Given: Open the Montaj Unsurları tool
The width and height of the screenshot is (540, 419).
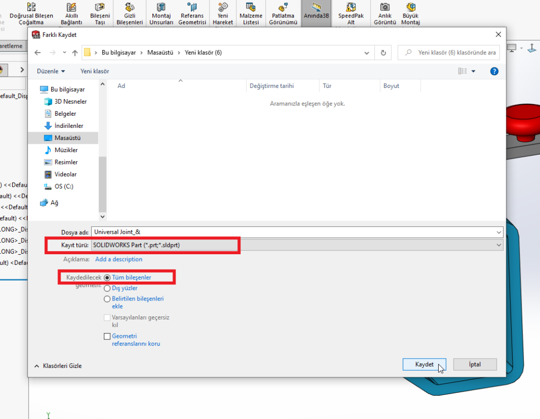Looking at the screenshot, I should [x=161, y=8].
